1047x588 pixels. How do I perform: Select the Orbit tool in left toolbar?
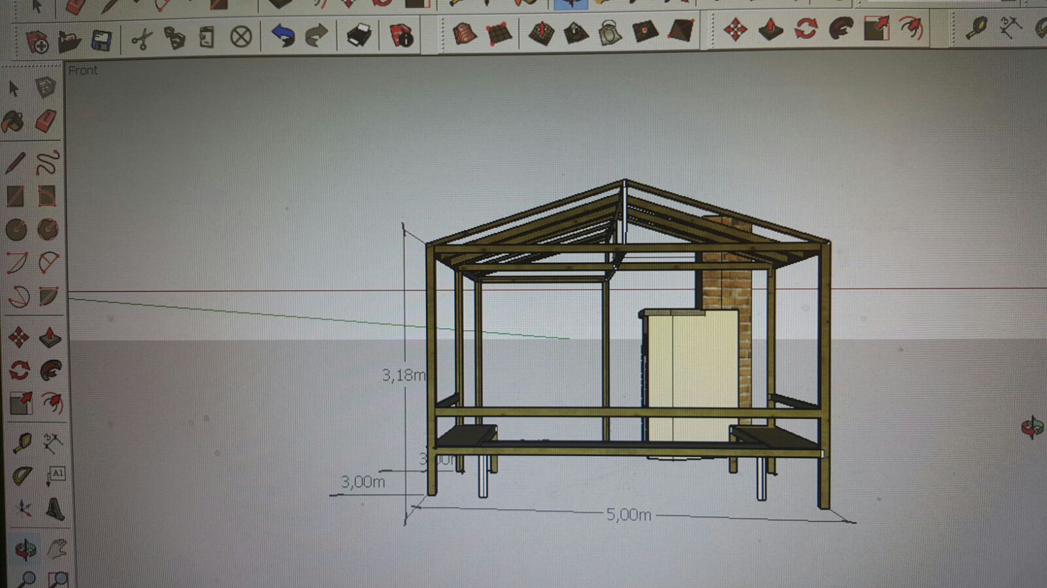pos(25,549)
